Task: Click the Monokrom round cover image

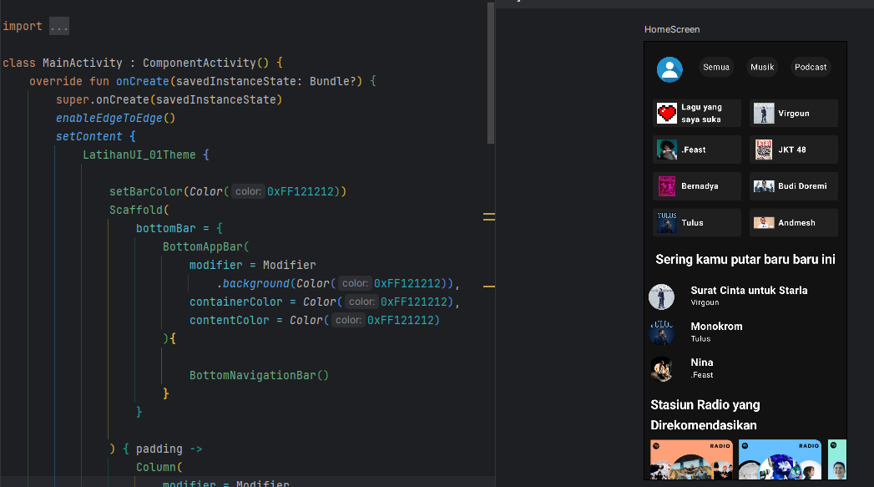Action: pos(661,332)
